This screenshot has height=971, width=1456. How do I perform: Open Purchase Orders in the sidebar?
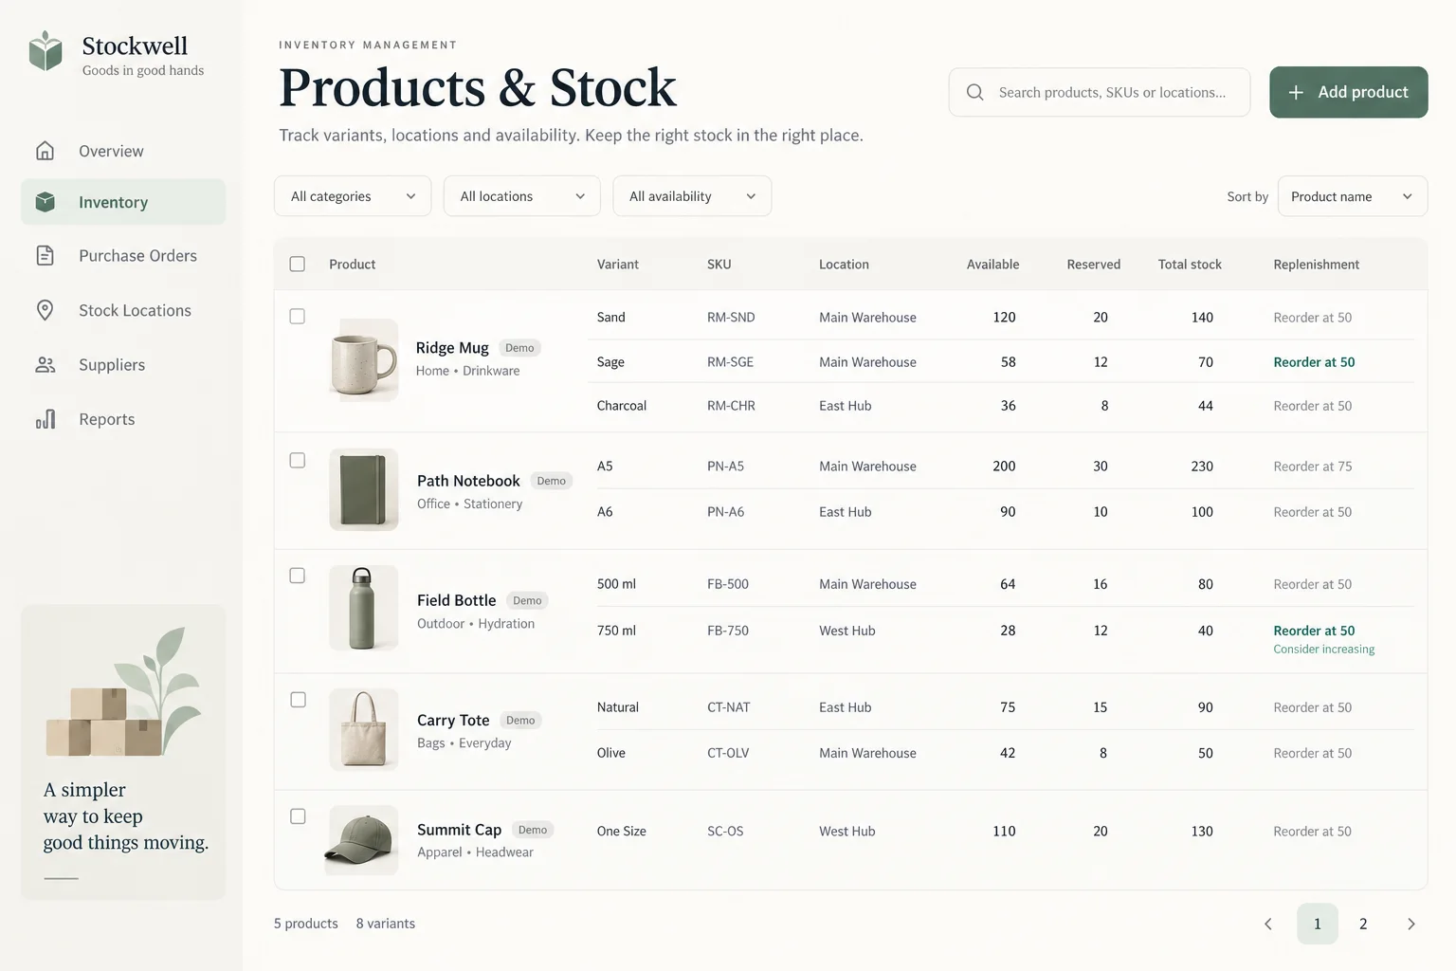click(x=123, y=255)
